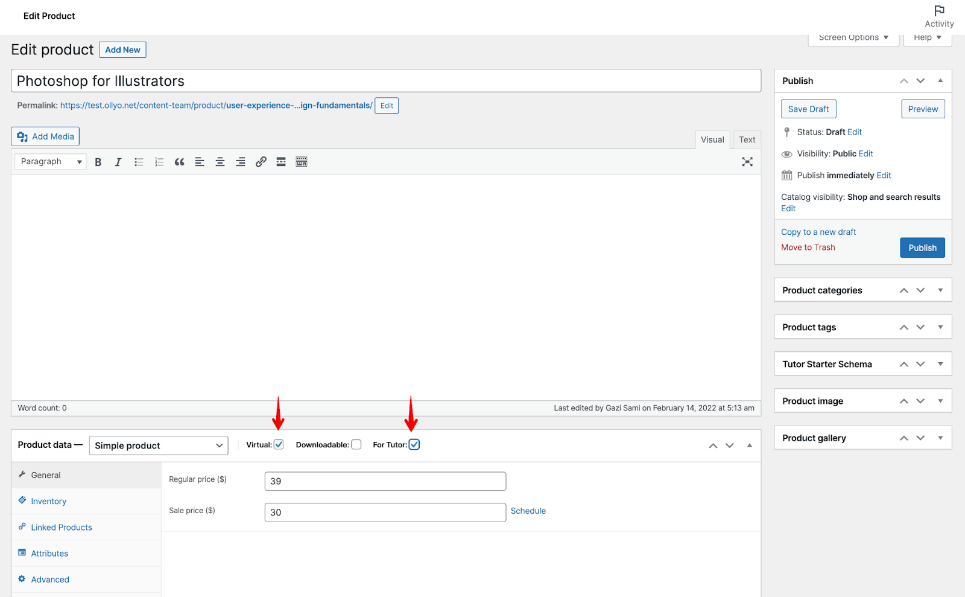Screen dimensions: 965x597
Task: Insert Read More tag
Action: coord(281,162)
